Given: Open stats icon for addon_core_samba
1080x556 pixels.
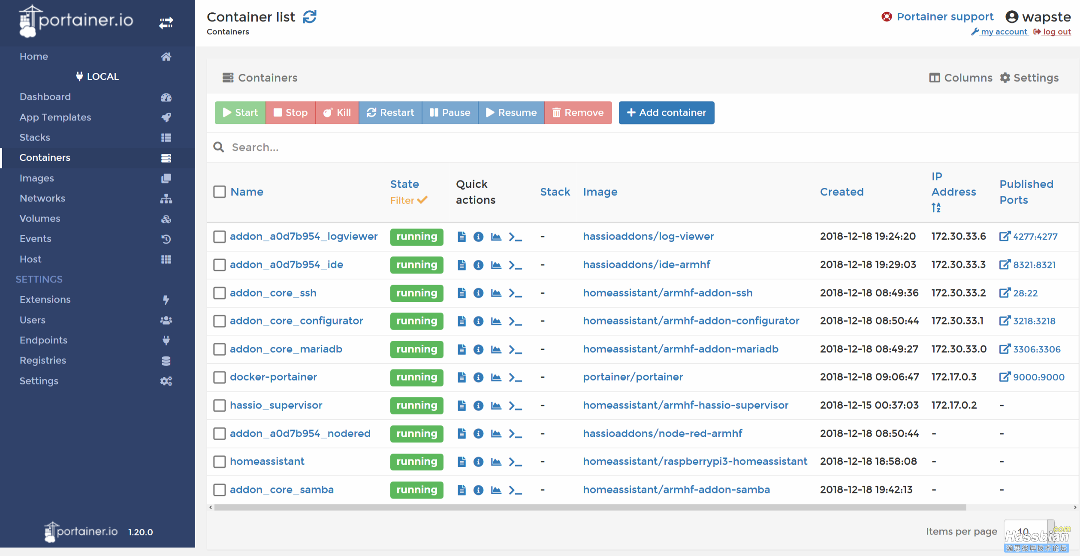Looking at the screenshot, I should pos(496,490).
